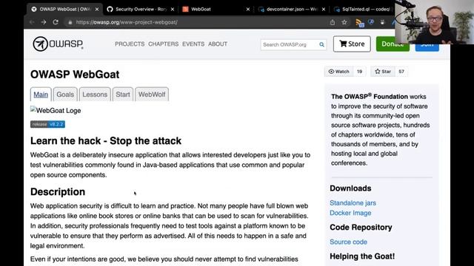Image resolution: width=474 pixels, height=266 pixels.
Task: Close the OWASP WebGoat browser tab
Action: (97, 10)
